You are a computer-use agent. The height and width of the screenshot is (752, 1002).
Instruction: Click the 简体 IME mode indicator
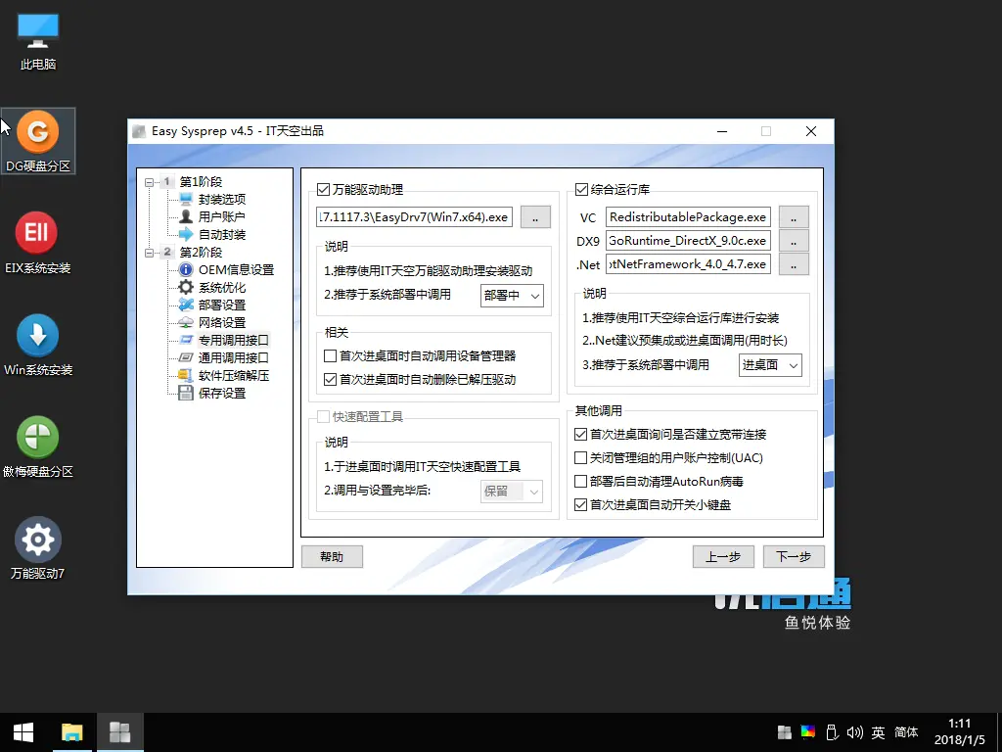pos(906,732)
